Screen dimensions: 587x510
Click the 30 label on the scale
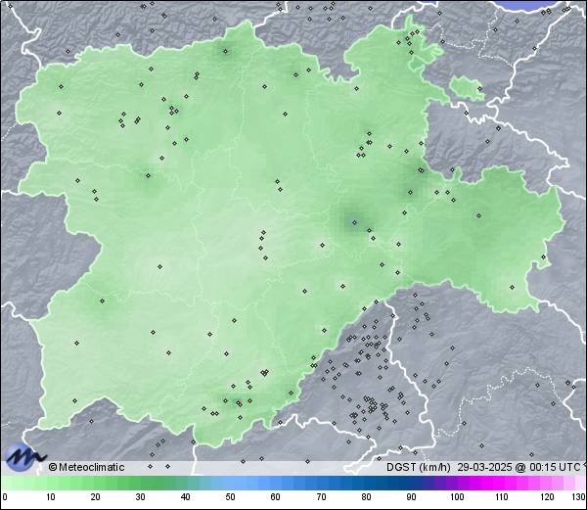[140, 497]
